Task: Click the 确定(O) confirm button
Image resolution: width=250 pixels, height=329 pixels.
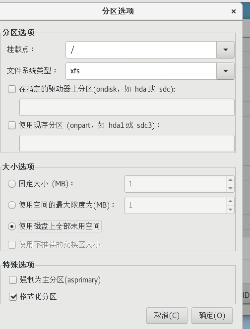Action: tap(212, 316)
